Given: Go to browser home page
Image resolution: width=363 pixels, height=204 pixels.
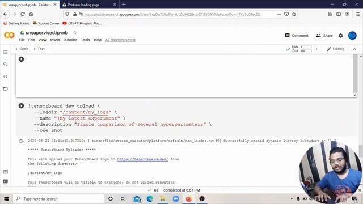Looking at the screenshot, I should pos(31,14).
